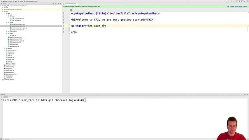Click the app breadcrumb in navigation bar
249x140 pixels.
click(x=15, y=1)
